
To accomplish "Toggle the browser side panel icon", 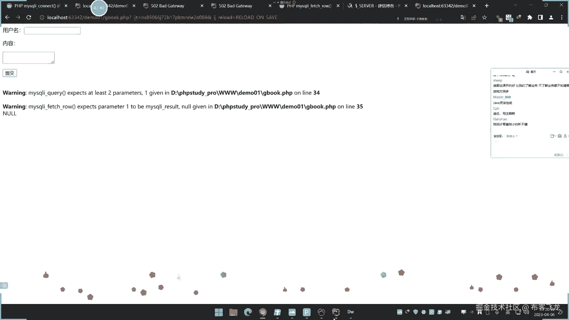I will (x=540, y=17).
